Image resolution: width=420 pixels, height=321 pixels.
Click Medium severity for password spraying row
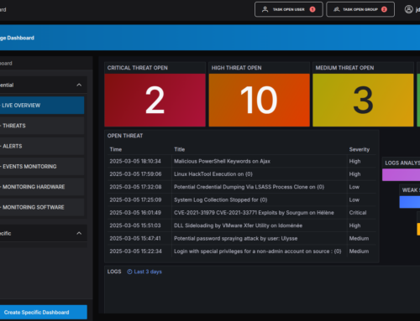[x=359, y=238]
